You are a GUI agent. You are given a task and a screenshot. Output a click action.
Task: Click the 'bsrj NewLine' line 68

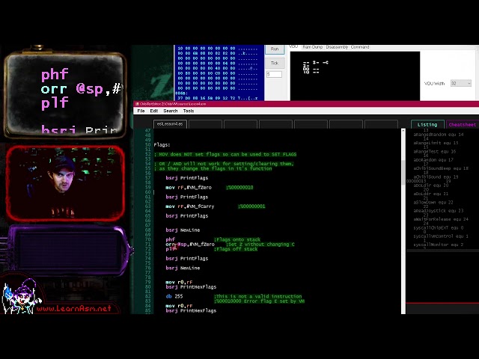pos(183,230)
